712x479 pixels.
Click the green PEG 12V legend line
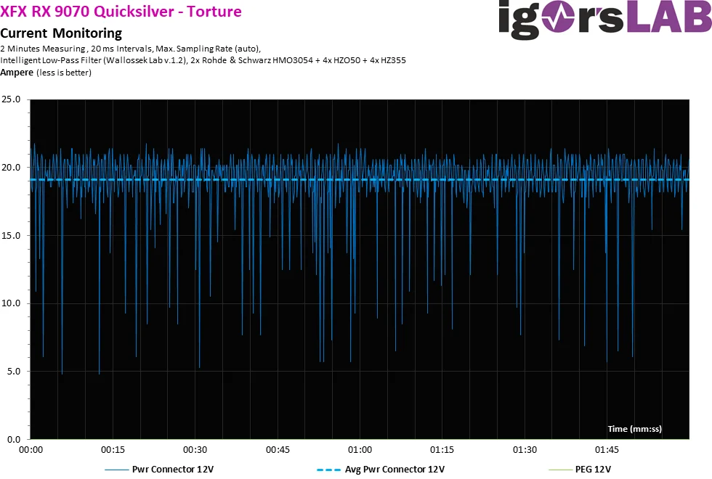560,470
